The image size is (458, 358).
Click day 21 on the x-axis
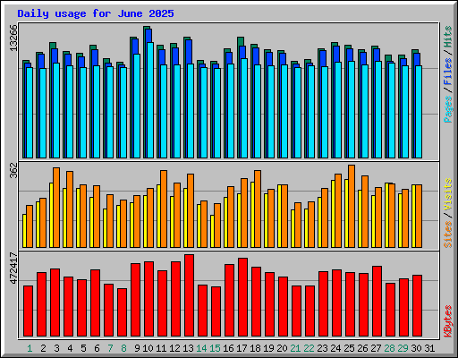click(x=295, y=348)
